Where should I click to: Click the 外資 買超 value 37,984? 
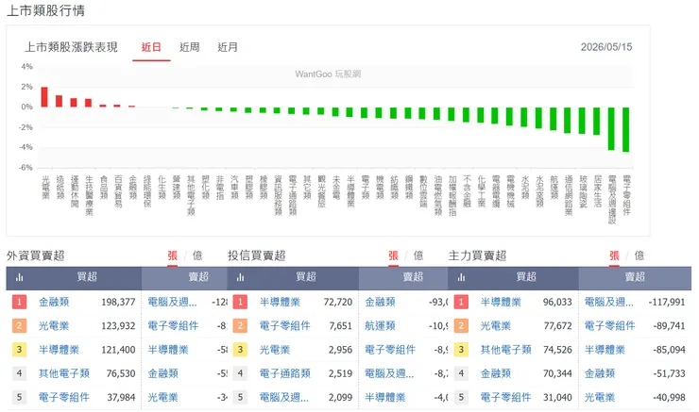click(121, 397)
